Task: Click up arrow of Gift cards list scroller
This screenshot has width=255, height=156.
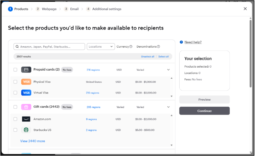Action: pyautogui.click(x=171, y=115)
